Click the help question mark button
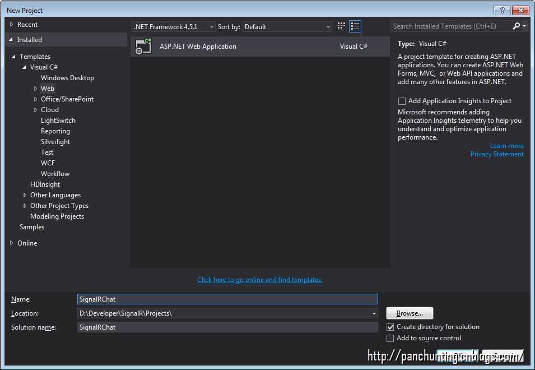 click(x=502, y=10)
